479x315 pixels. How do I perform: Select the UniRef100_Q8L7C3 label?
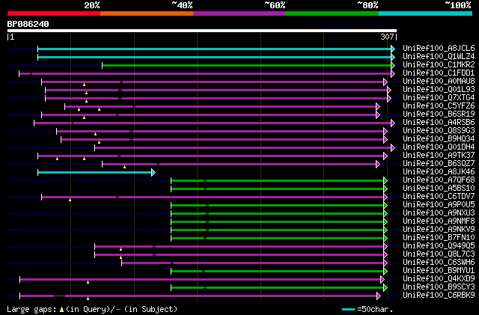click(439, 254)
